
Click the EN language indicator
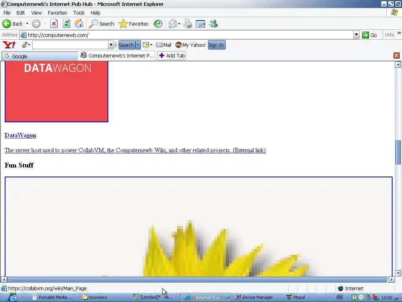pyautogui.click(x=340, y=297)
